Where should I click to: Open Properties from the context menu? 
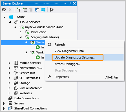pos(84,77)
